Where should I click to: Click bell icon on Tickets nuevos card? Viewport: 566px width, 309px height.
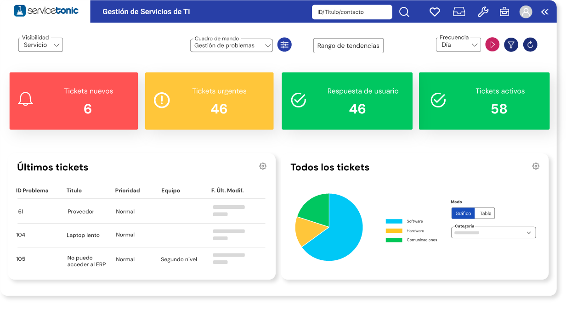[x=26, y=100]
